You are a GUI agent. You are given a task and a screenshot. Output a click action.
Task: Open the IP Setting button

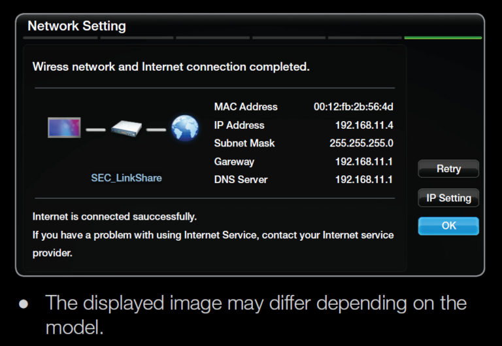[x=448, y=198]
